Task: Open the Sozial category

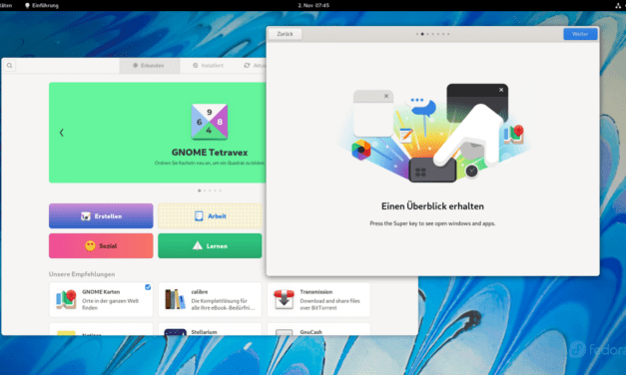Action: pos(101,245)
